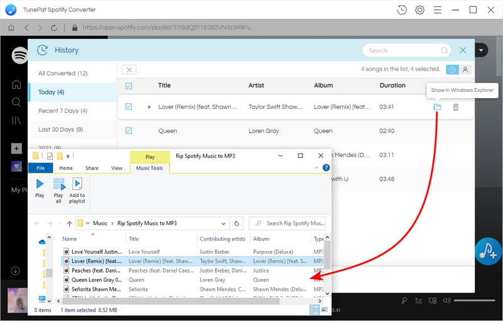Uncheck the Queen song checkbox
The image size is (503, 321).
pyautogui.click(x=129, y=131)
